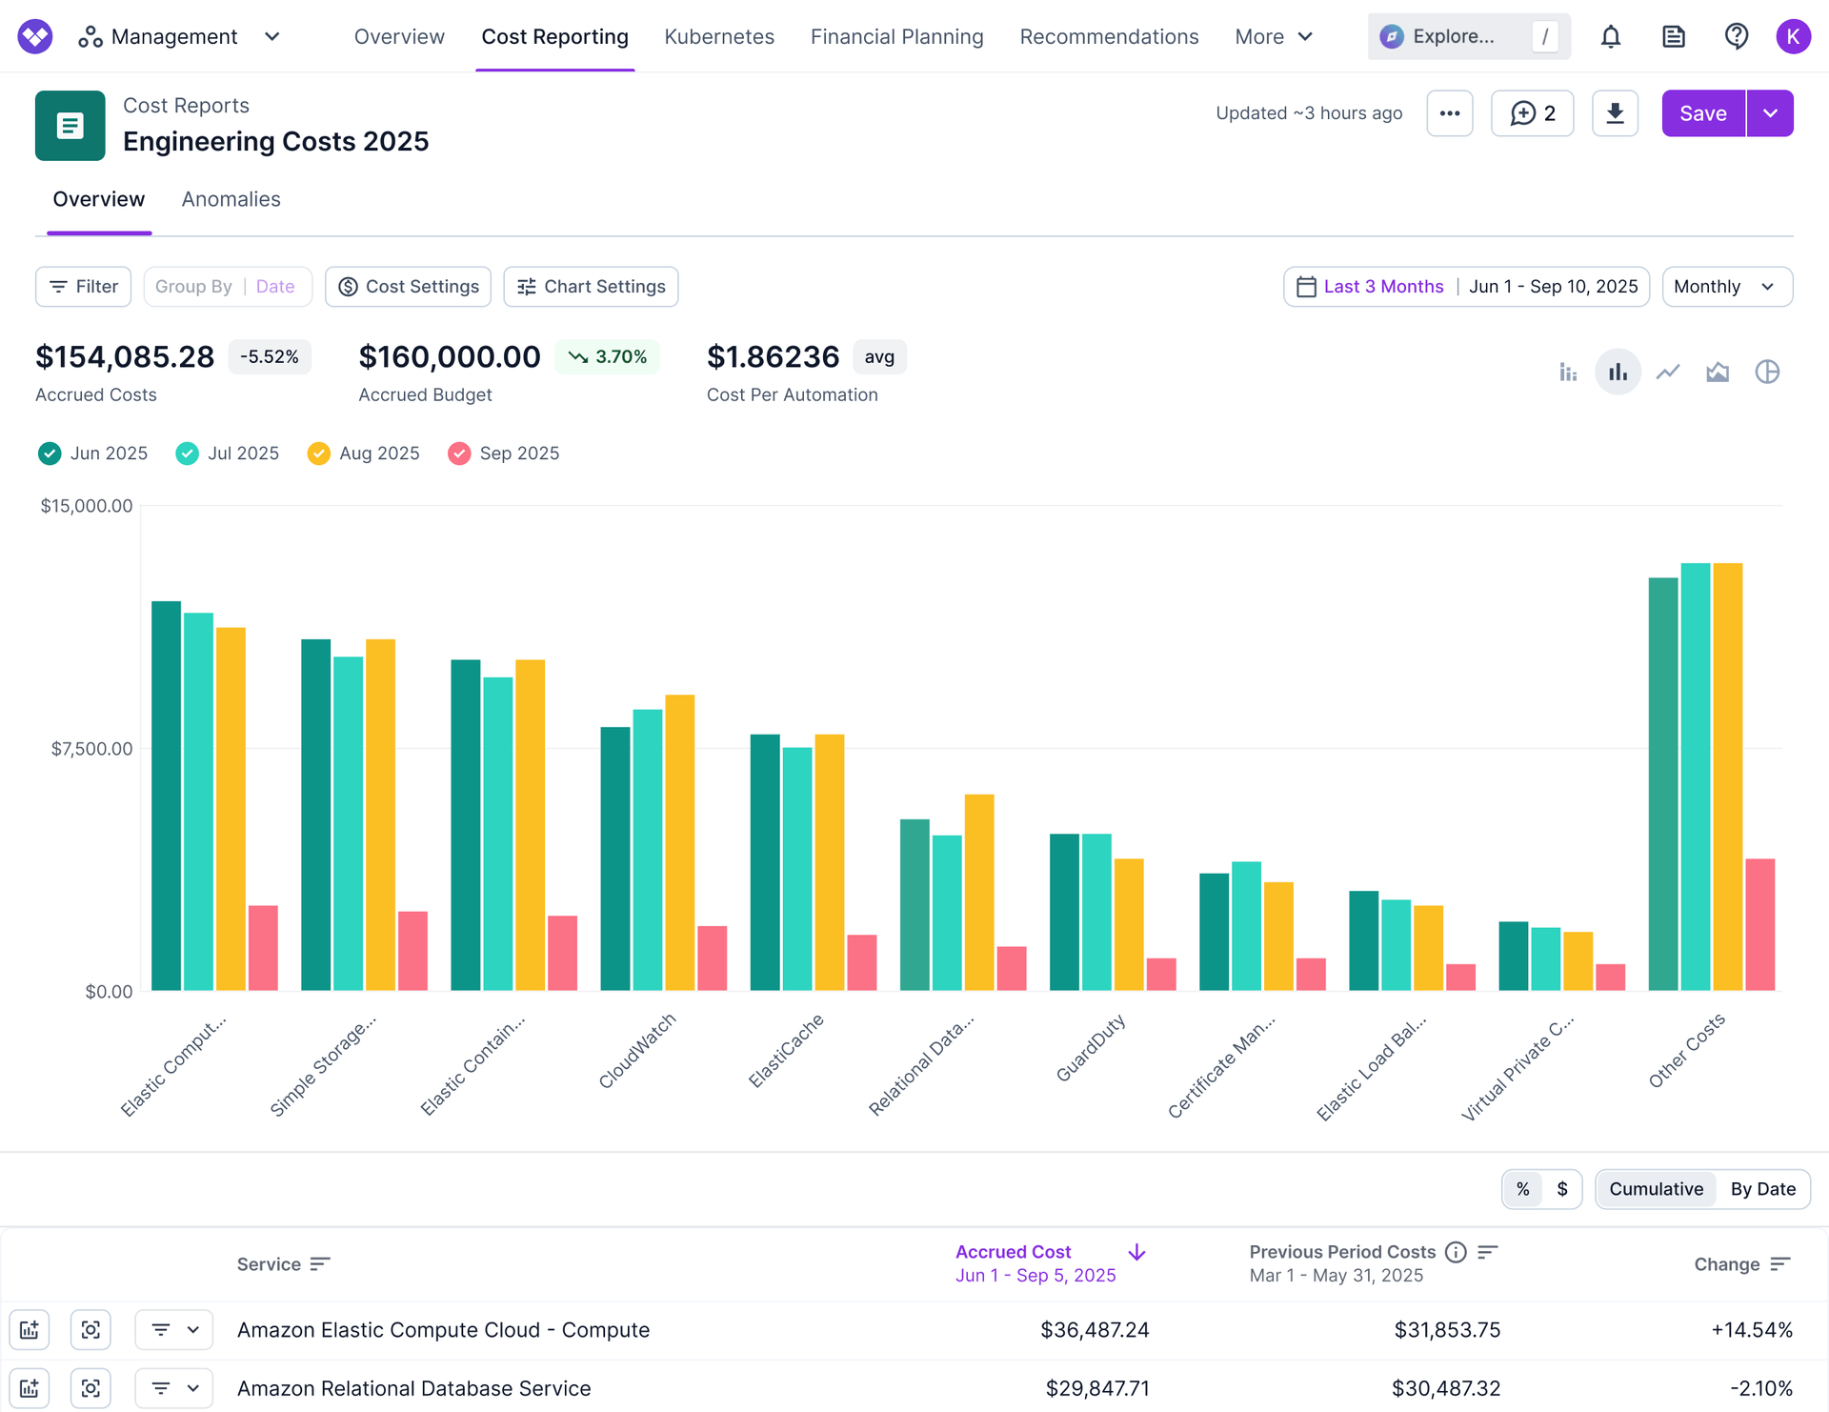1829x1412 pixels.
Task: Click the Cost Settings button
Action: (x=408, y=287)
